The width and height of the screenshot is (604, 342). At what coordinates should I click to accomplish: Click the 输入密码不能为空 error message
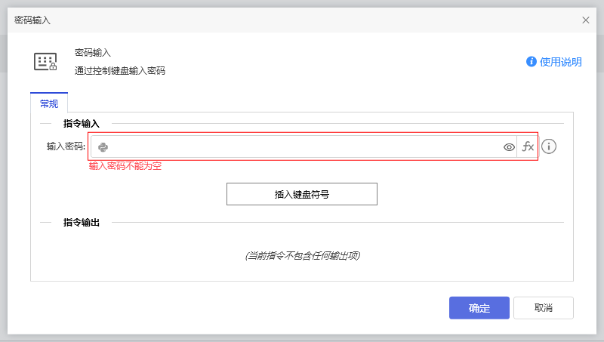[125, 166]
